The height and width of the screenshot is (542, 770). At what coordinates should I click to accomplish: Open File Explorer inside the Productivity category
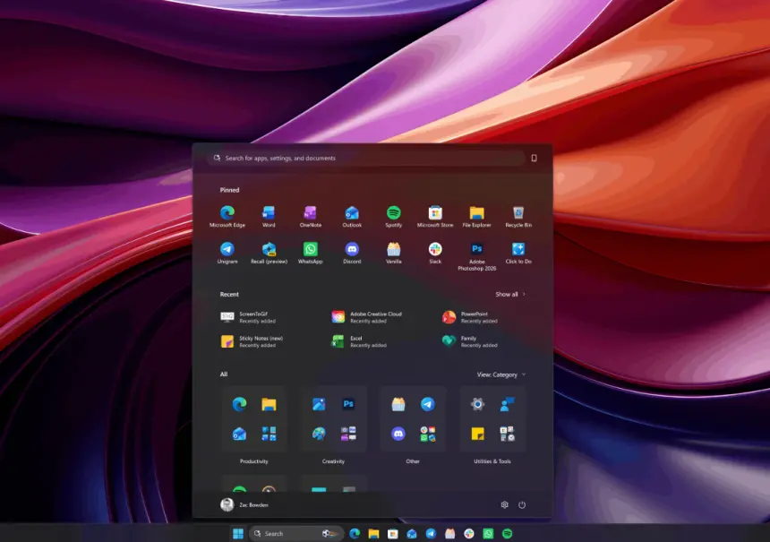(269, 404)
